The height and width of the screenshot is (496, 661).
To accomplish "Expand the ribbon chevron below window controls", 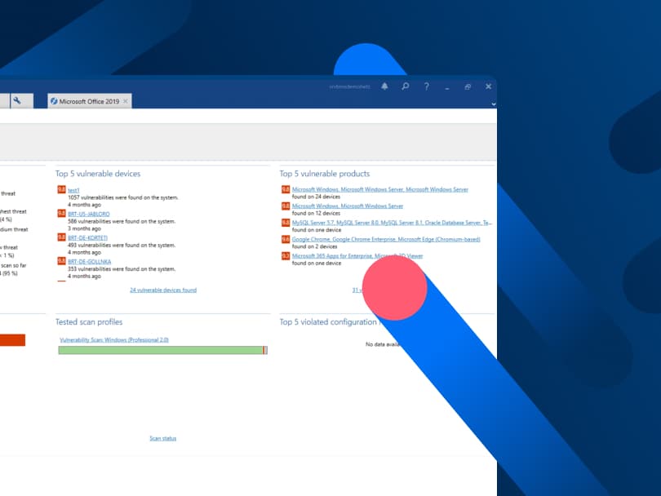I will click(493, 104).
